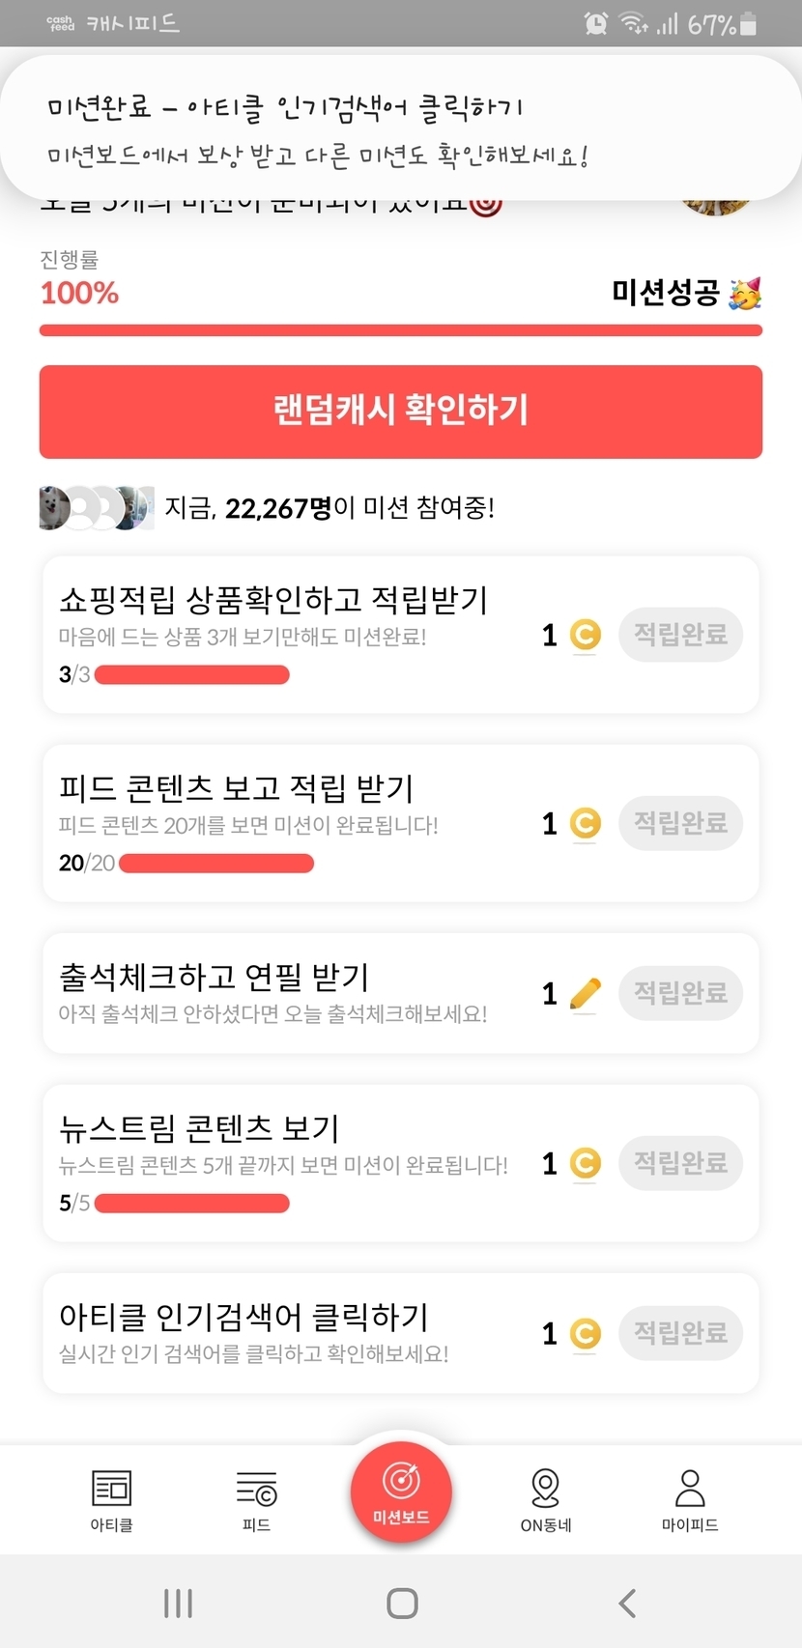Open Android recent apps button
Viewport: 802px width, 1648px height.
pyautogui.click(x=178, y=1604)
